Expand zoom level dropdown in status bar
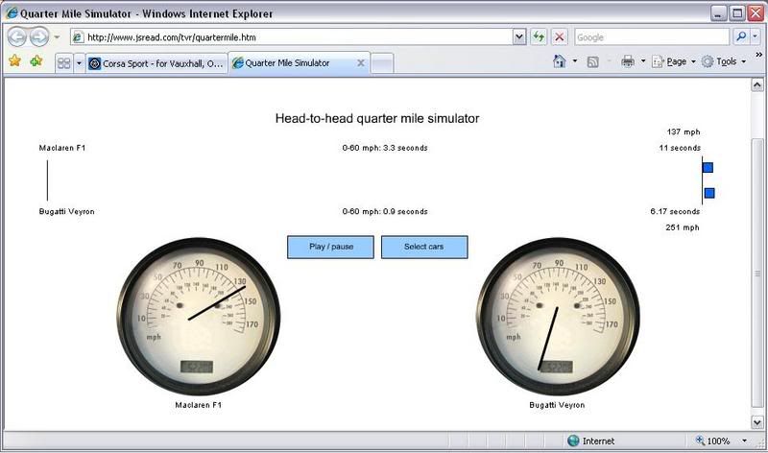768x453 pixels. point(744,441)
